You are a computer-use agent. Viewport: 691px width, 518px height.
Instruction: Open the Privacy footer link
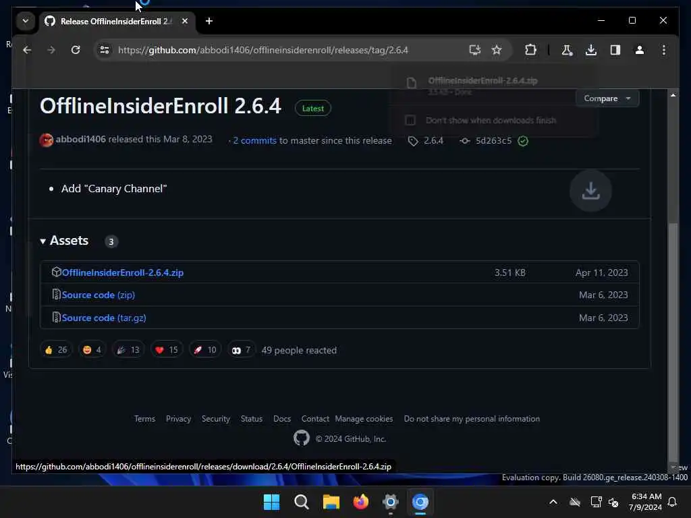coord(178,419)
